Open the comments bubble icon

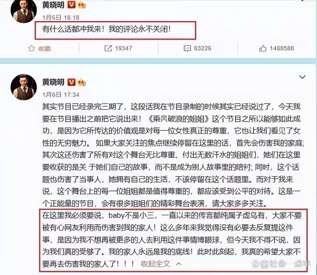click(187, 48)
